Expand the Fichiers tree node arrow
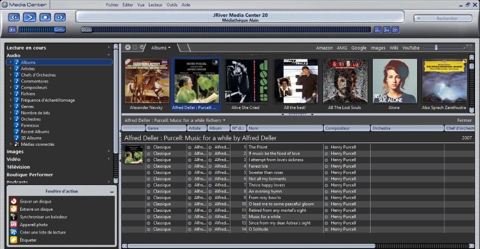The image size is (480, 249). tap(11, 94)
